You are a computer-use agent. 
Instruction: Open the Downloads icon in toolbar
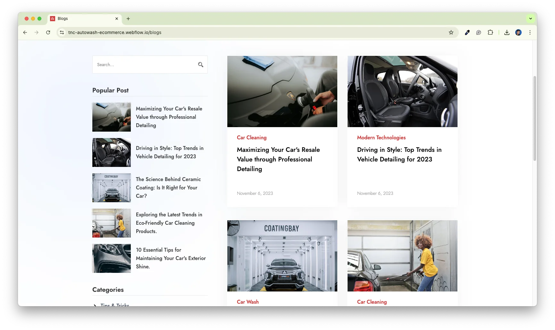507,32
